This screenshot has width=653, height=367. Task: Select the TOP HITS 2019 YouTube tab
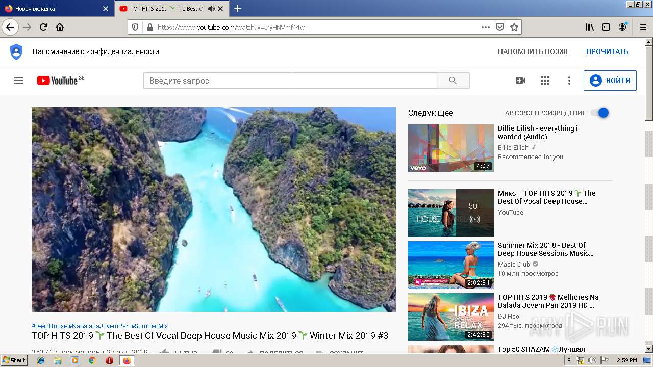click(171, 9)
